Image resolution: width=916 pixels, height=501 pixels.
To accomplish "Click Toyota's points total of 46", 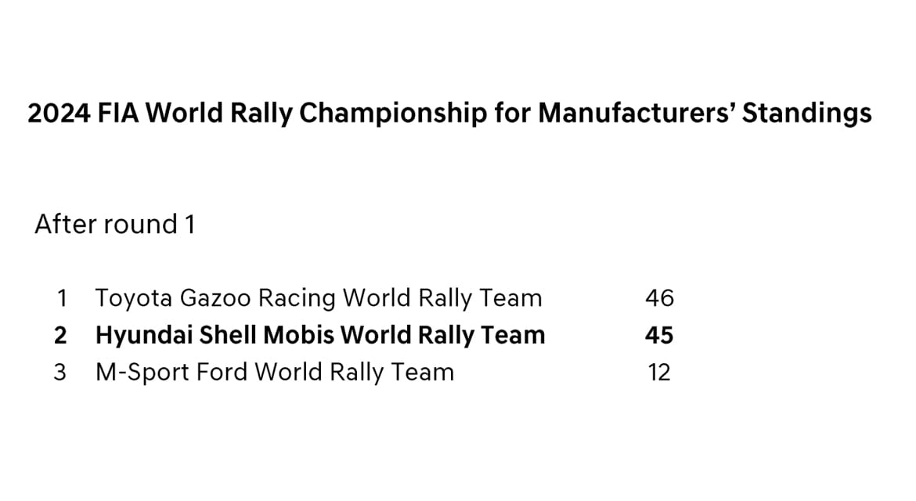I will pos(659,298).
